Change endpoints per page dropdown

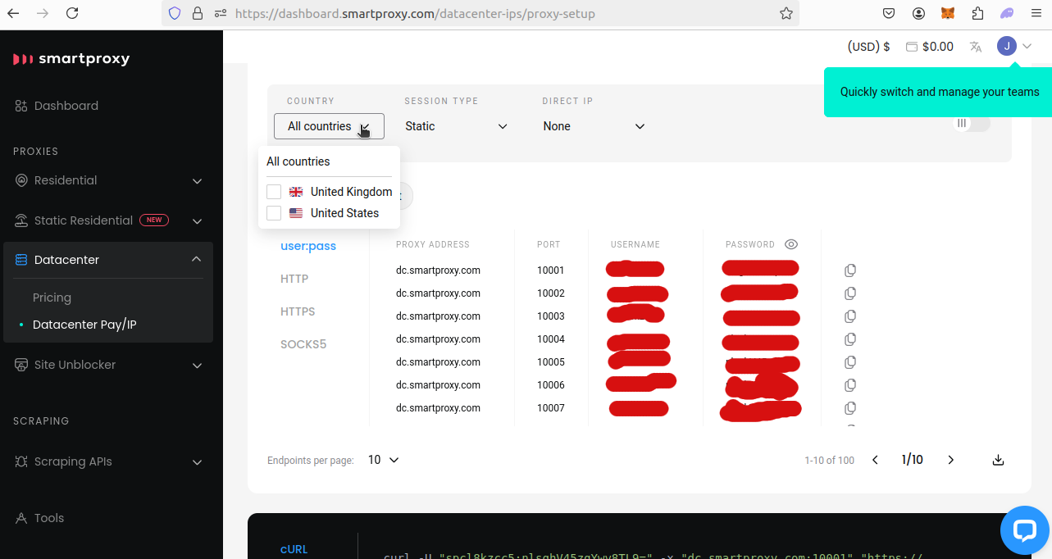383,460
